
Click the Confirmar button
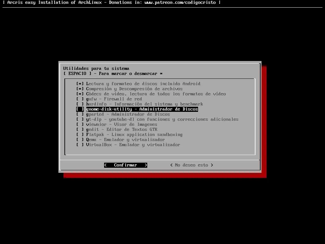[126, 165]
